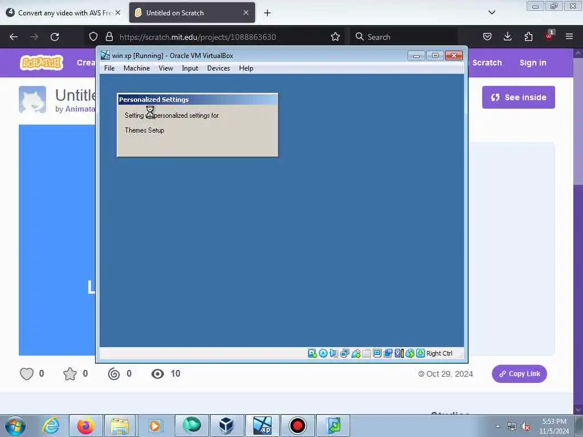This screenshot has width=583, height=437.
Task: Click 'Copy Link' button
Action: click(x=519, y=374)
